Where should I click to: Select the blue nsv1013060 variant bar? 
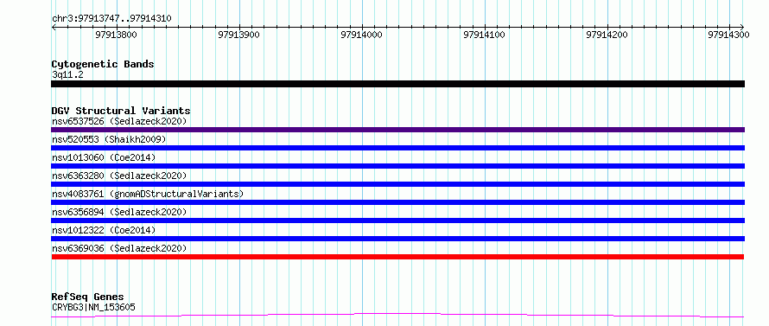pyautogui.click(x=397, y=166)
